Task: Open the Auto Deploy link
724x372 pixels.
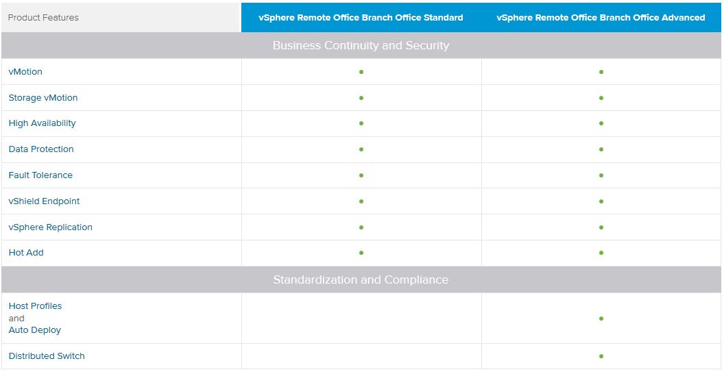Action: click(x=35, y=330)
